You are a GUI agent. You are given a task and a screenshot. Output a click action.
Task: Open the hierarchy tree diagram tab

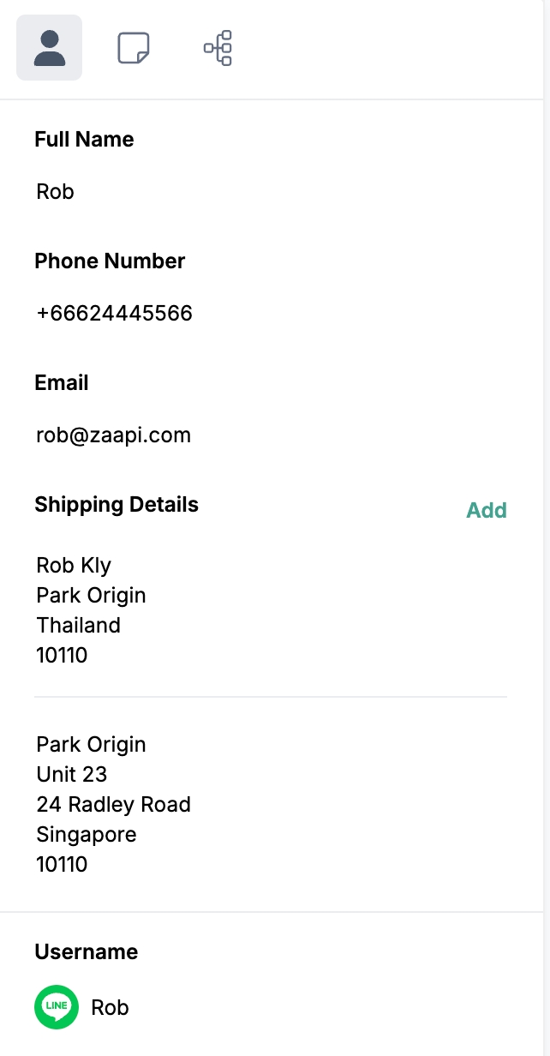point(218,48)
